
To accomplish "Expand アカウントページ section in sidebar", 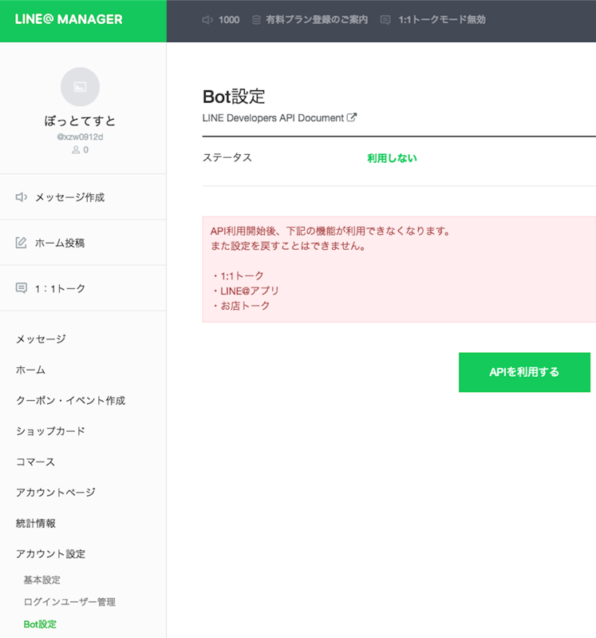I will 56,493.
